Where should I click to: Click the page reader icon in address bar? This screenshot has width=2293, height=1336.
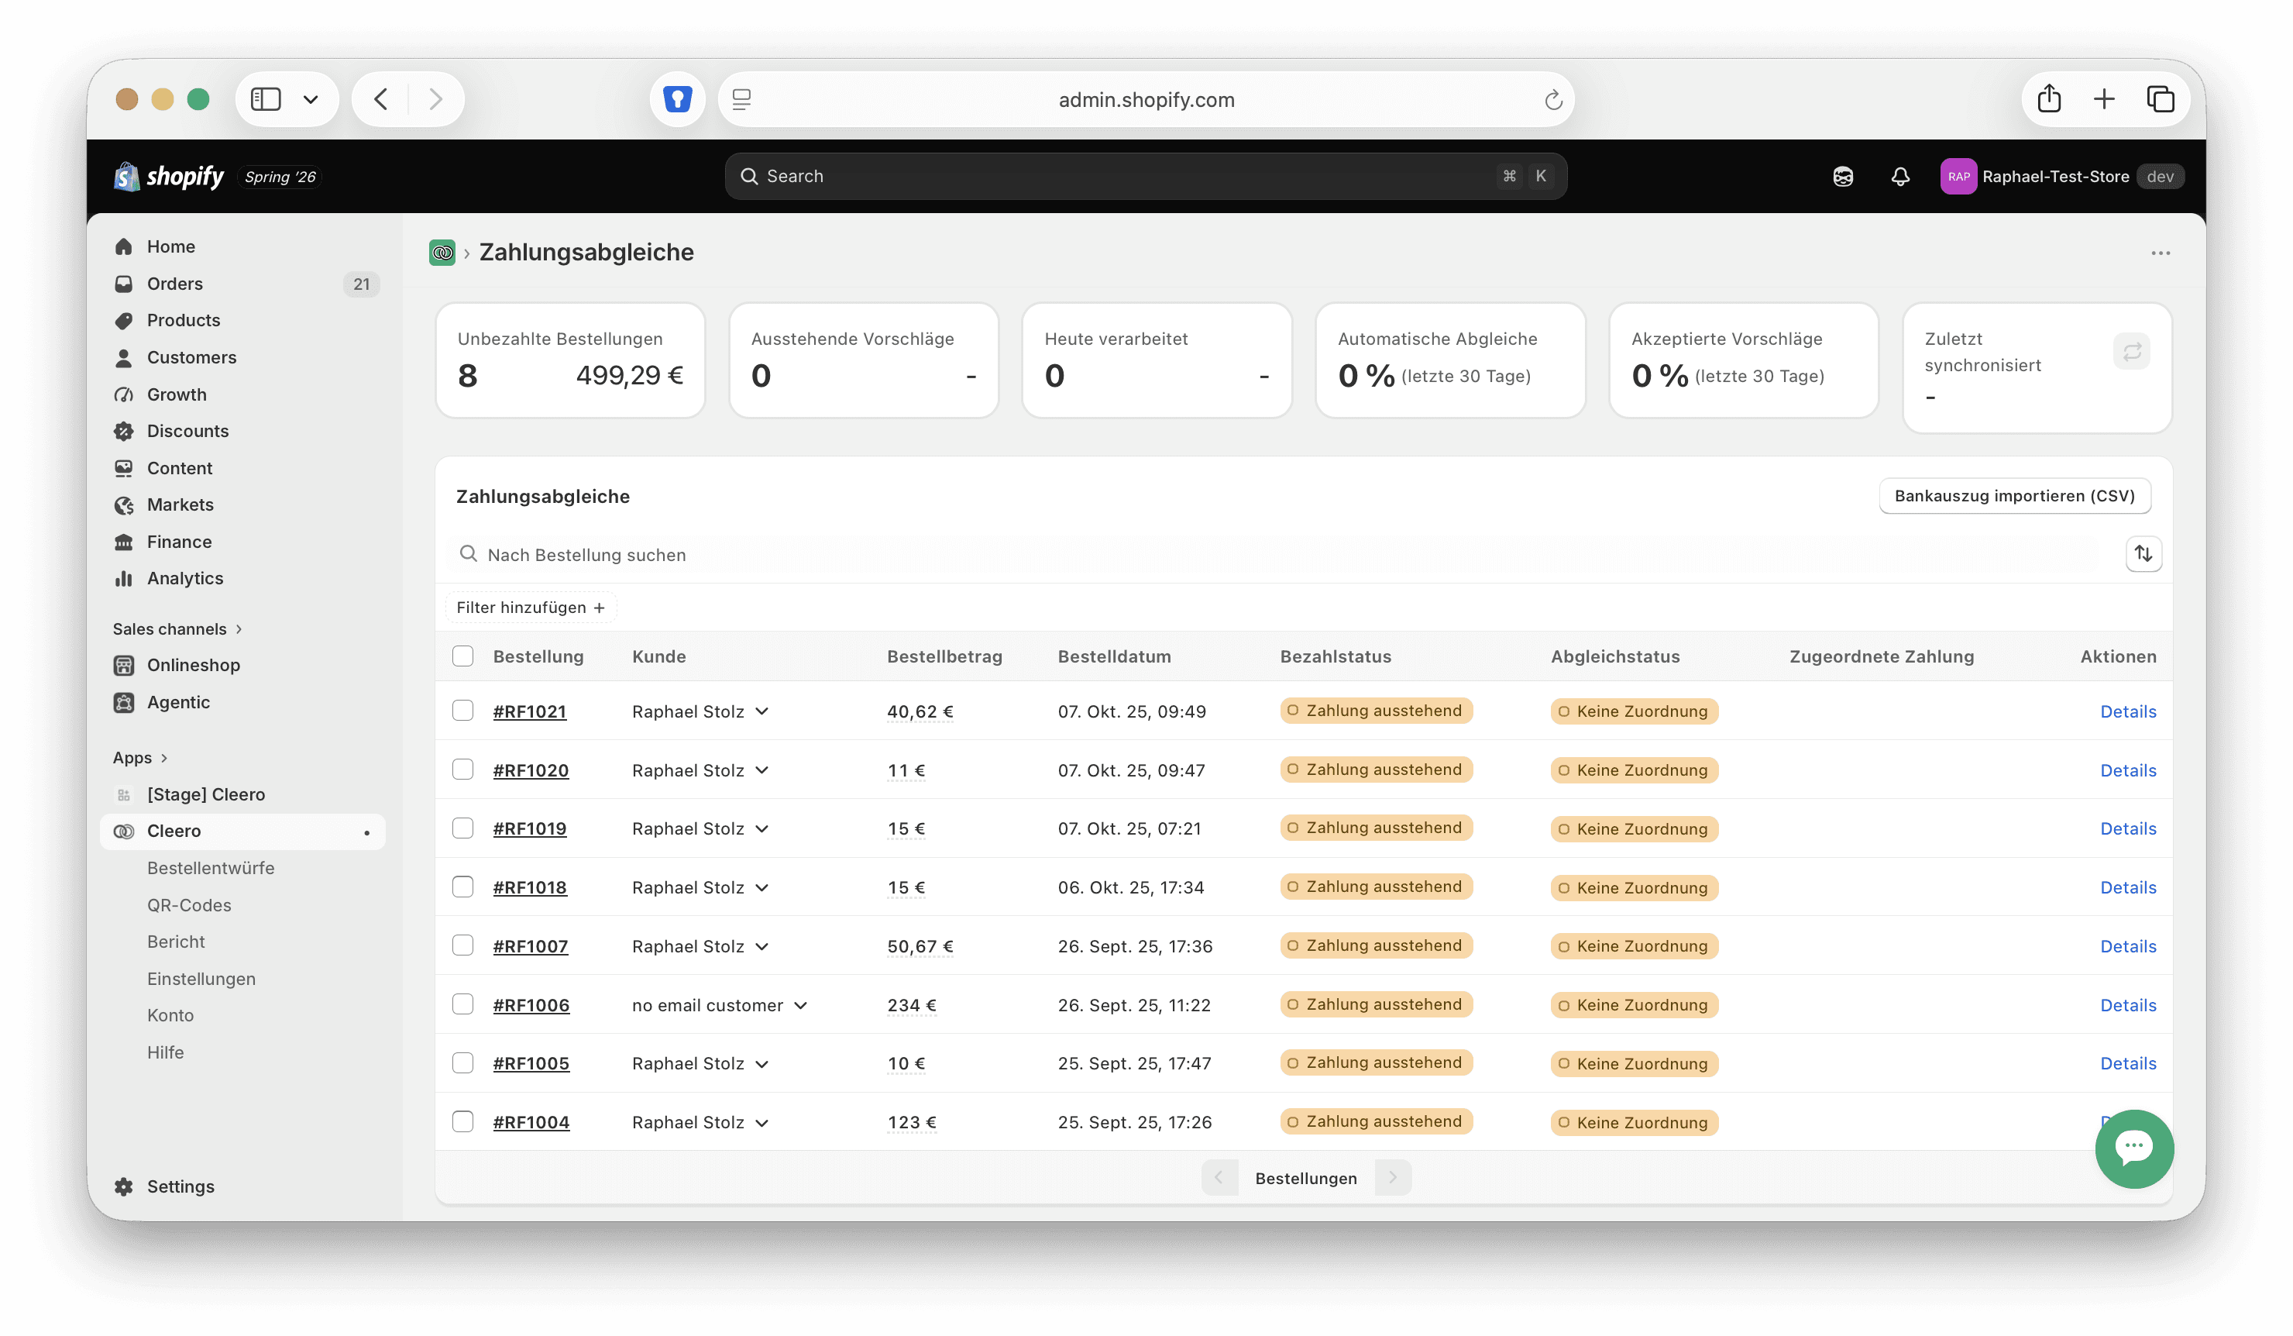741,98
